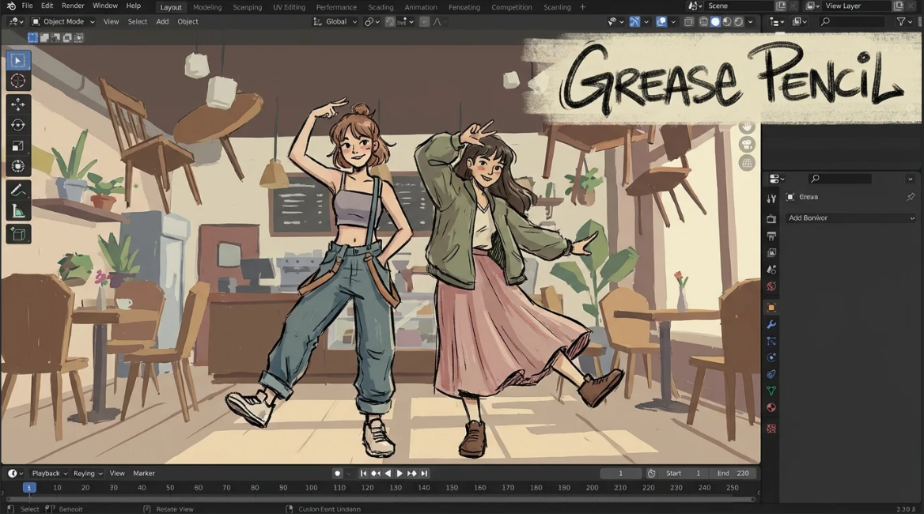Open the green Data properties tab icon
924x514 pixels.
(771, 391)
